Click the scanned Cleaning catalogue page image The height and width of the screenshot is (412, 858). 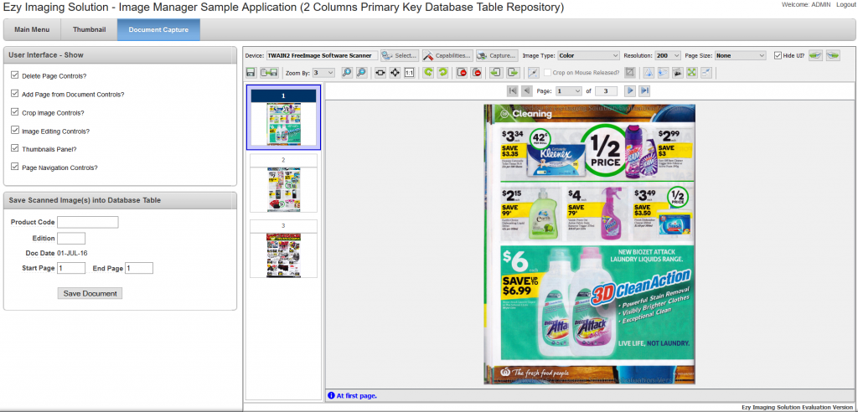(589, 244)
